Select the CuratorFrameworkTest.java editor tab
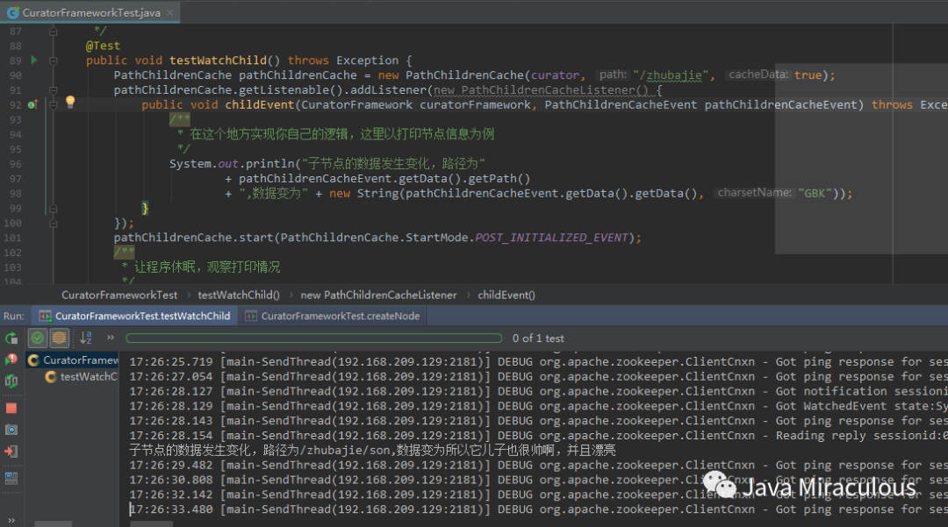 [91, 12]
